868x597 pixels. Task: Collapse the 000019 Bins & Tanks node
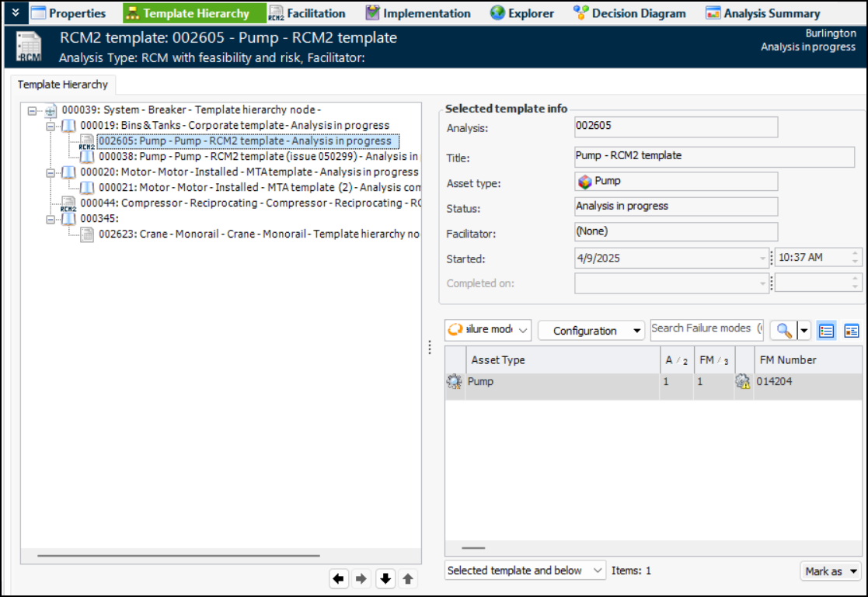51,126
